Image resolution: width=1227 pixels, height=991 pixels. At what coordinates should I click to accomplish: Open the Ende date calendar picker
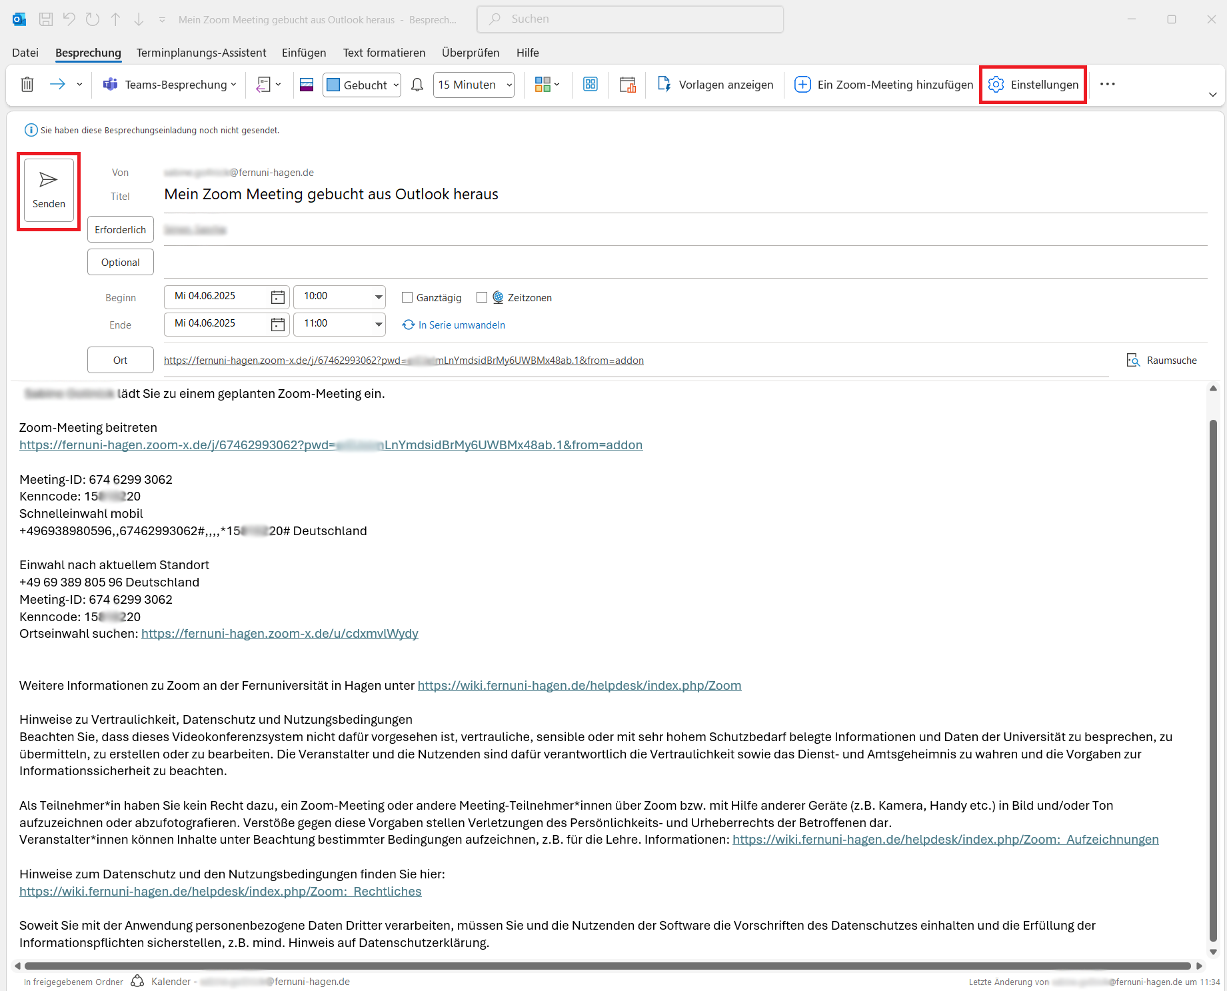278,324
